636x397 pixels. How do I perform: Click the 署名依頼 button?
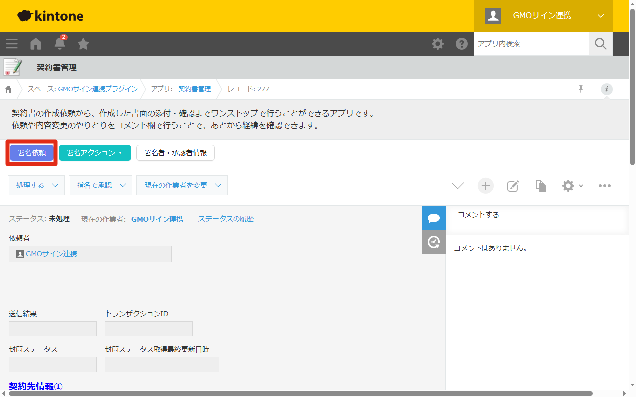(x=32, y=153)
